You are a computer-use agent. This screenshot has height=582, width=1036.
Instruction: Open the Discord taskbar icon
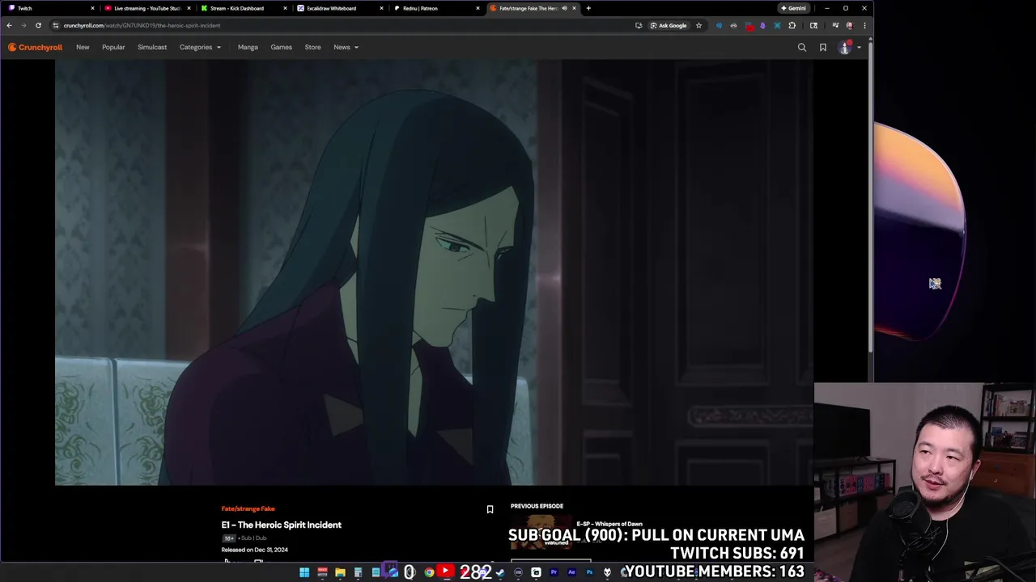[482, 572]
